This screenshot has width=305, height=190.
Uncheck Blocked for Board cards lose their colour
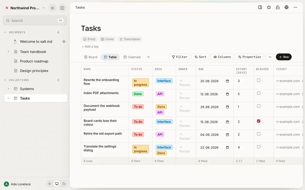coord(259,121)
